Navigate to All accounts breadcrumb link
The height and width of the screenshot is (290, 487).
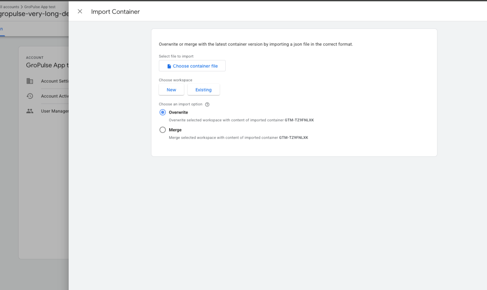9,7
